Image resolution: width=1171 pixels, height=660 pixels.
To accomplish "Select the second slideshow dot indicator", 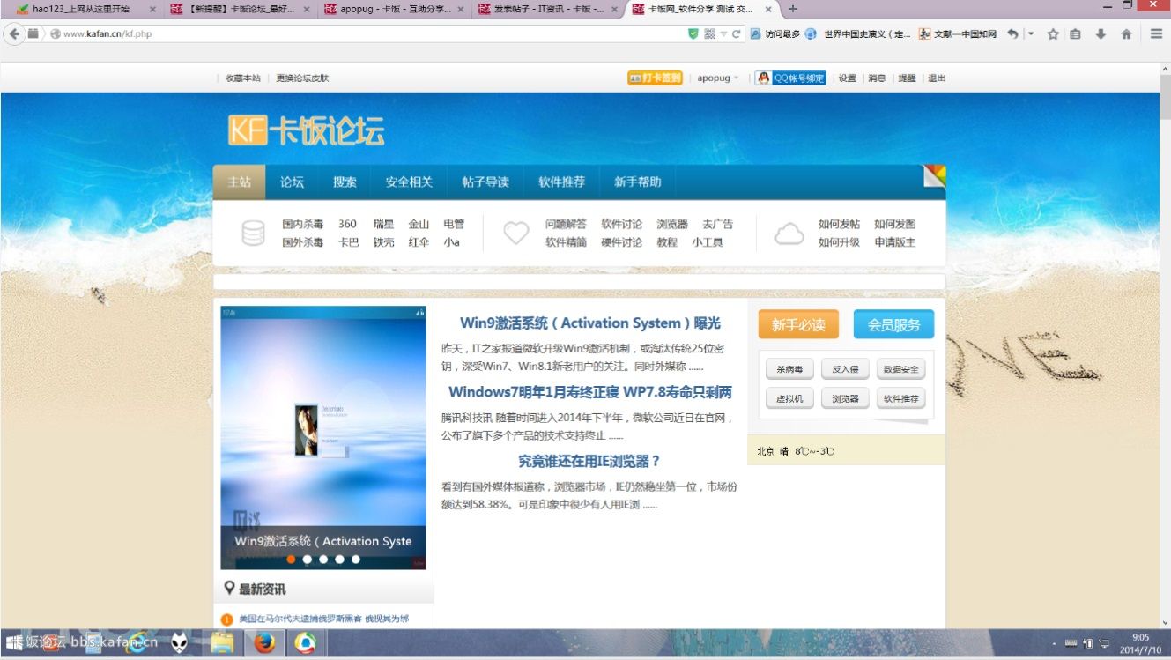I will [x=307, y=559].
